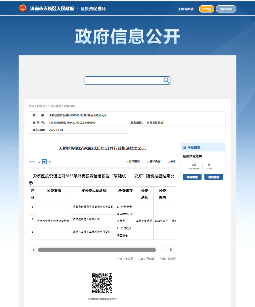Open 无障碍阅读 accessibility link
Image resolution: width=255 pixels, height=307 pixels.
[x=186, y=9]
